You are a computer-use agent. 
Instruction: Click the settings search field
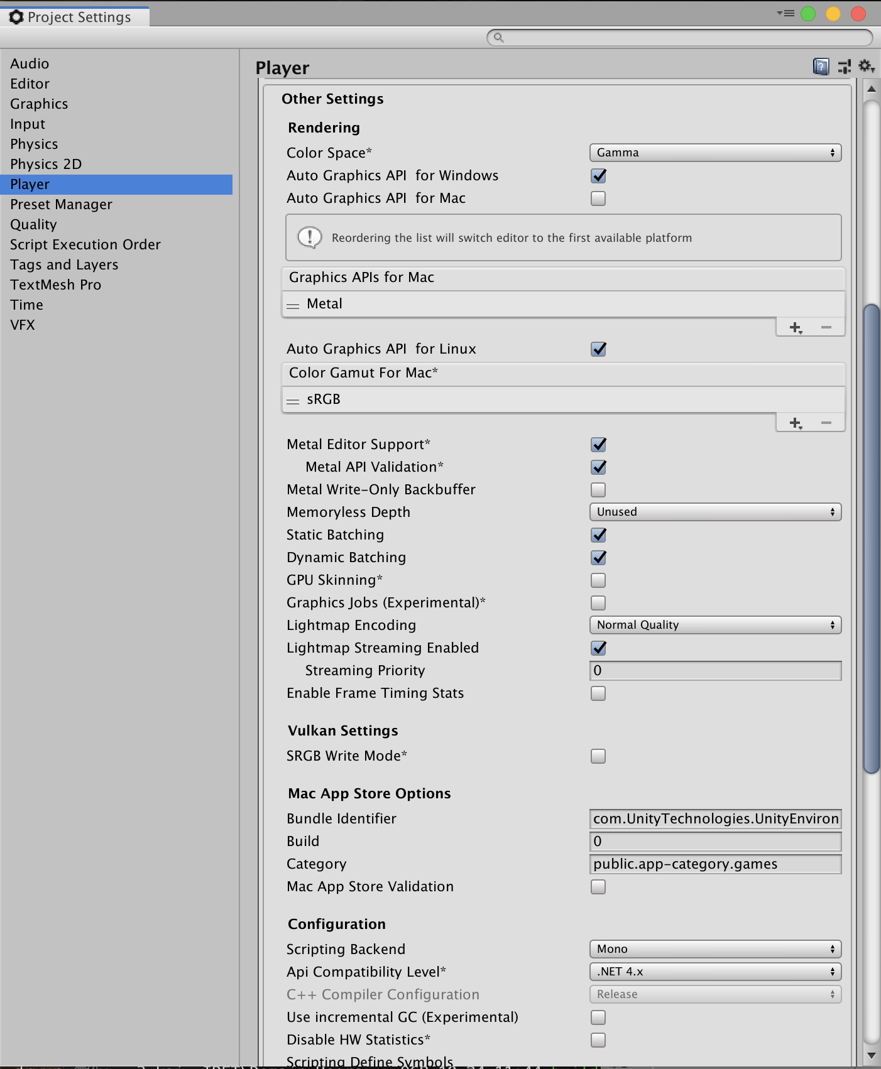[680, 38]
